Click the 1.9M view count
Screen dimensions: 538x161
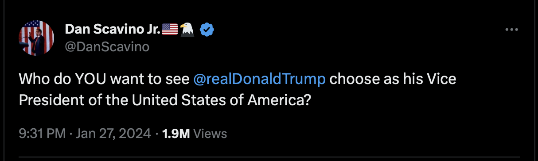click(x=176, y=134)
